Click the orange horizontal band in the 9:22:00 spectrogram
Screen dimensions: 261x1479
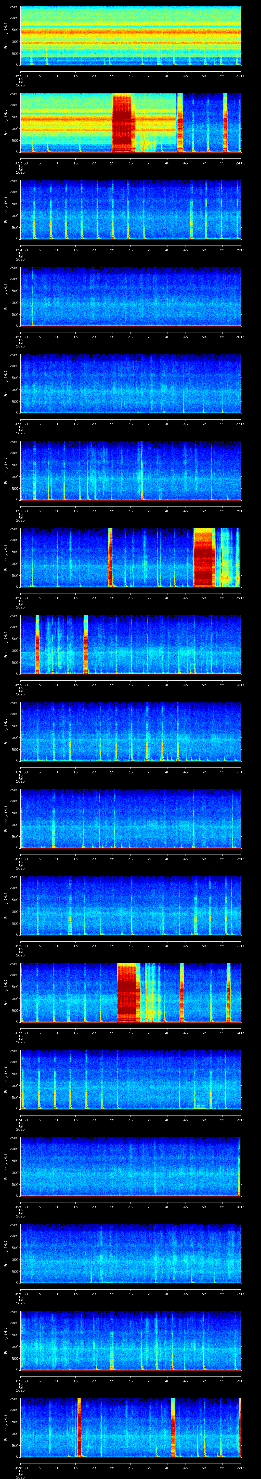tap(130, 33)
